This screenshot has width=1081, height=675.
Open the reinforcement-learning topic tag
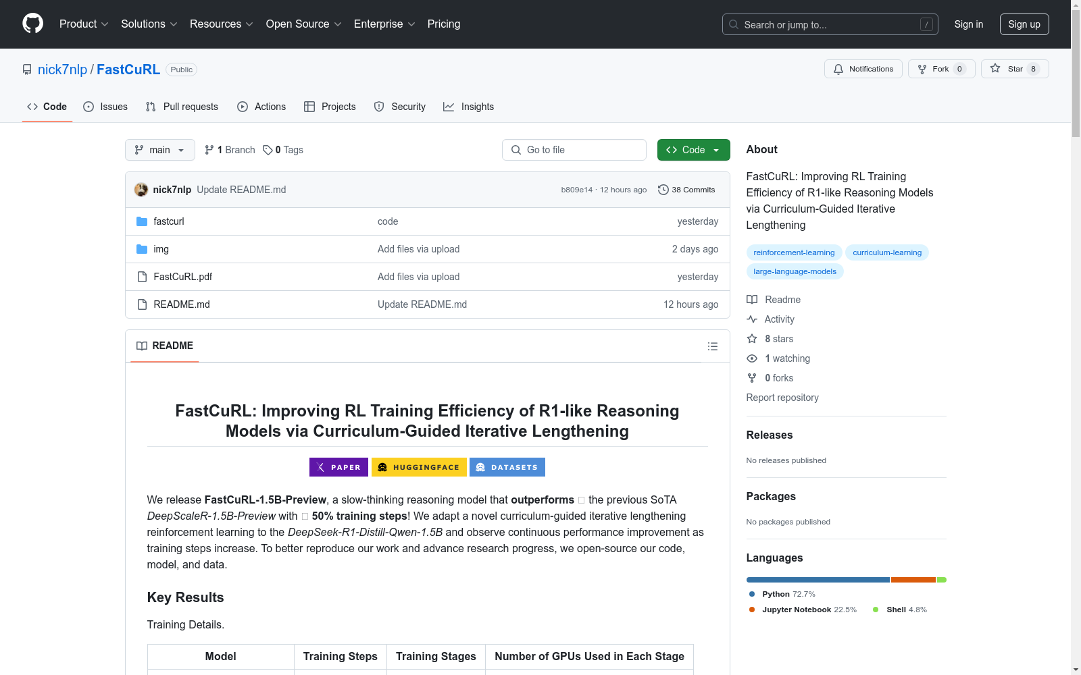pos(794,252)
